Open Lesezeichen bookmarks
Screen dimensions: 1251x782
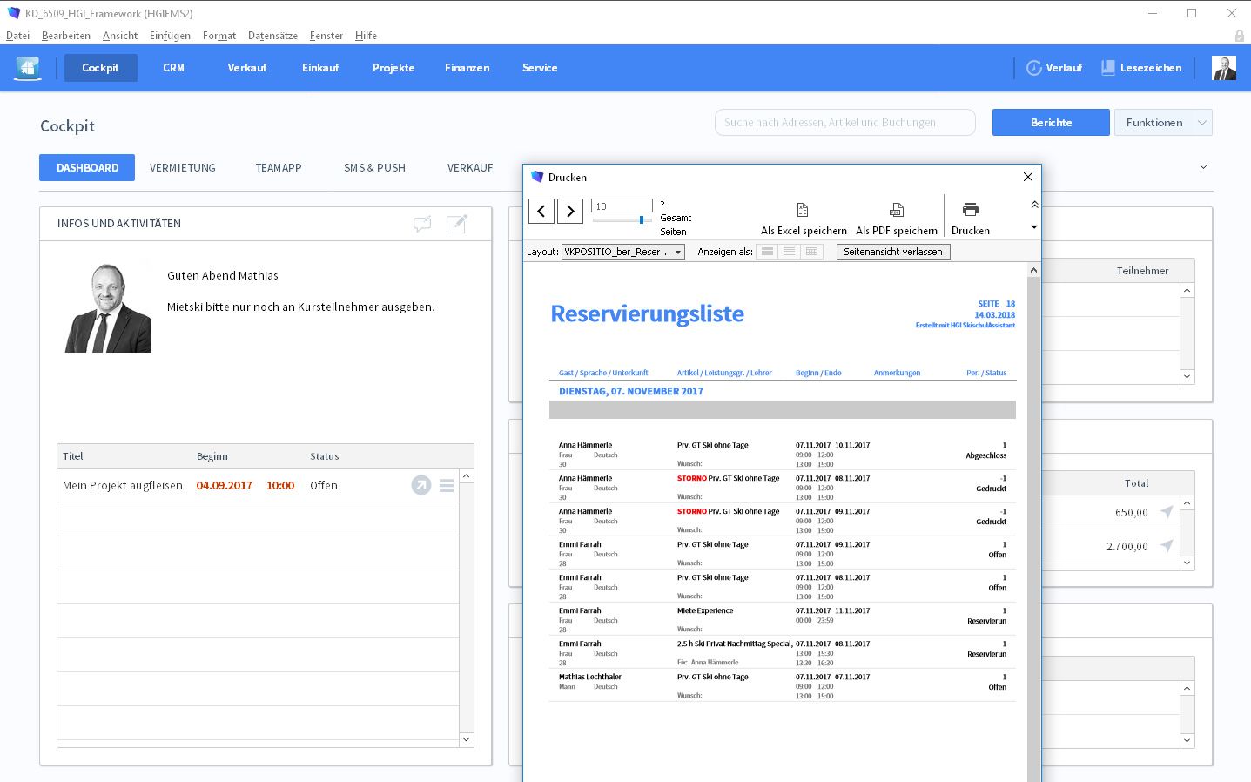click(x=1141, y=68)
